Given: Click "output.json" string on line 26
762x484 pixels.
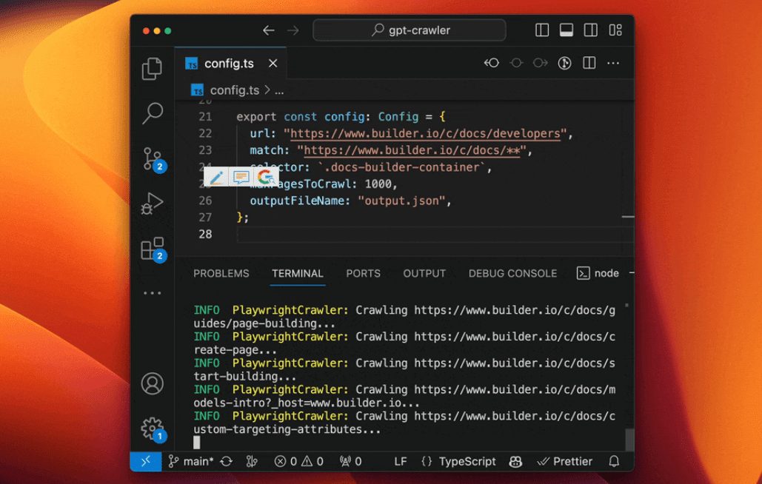Looking at the screenshot, I should pos(401,201).
